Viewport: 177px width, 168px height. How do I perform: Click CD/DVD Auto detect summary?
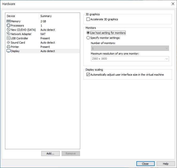click(48, 30)
